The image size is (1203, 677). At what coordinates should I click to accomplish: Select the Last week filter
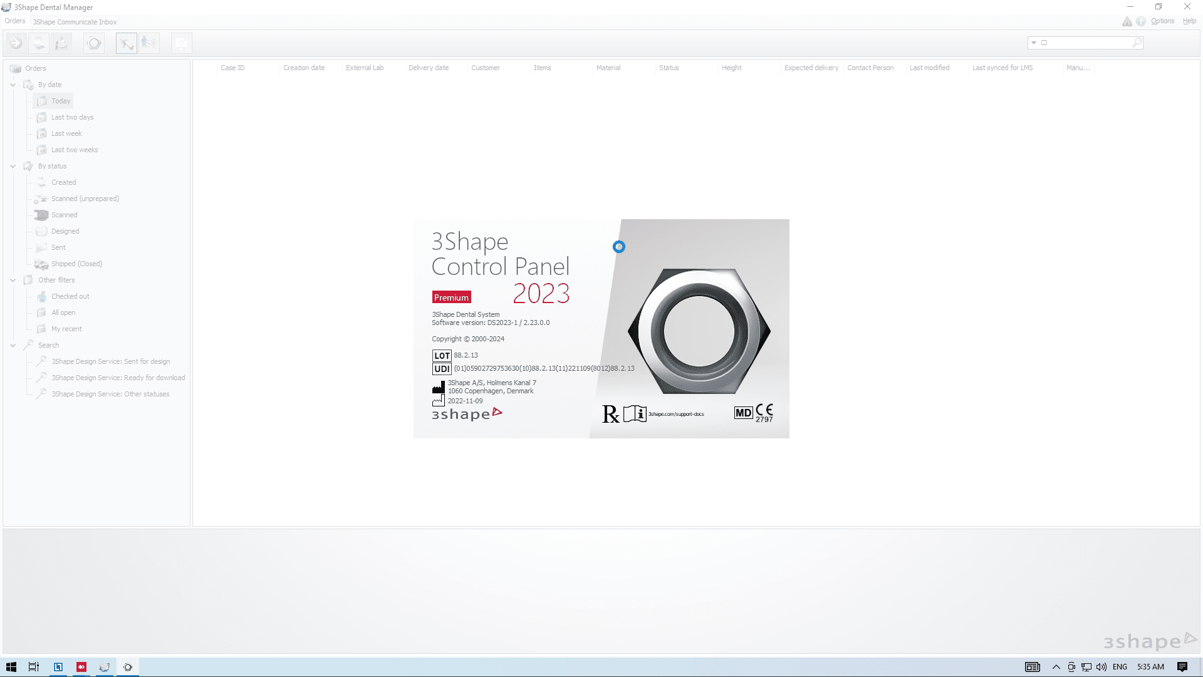tap(66, 133)
